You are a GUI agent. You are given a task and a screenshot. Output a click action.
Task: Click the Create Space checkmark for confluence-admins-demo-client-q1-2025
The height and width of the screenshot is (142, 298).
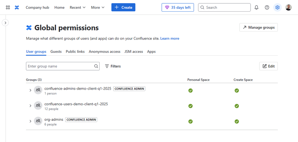pos(237,90)
